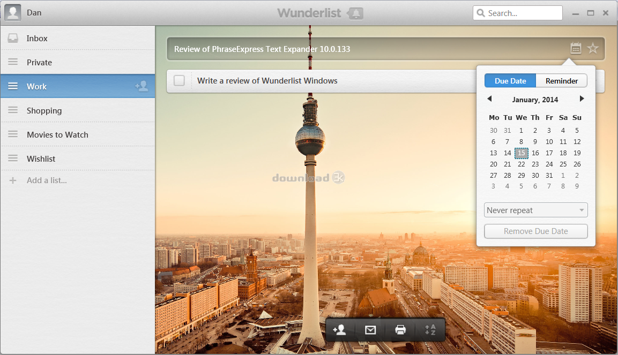Click the January, 2014 month label

[535, 100]
